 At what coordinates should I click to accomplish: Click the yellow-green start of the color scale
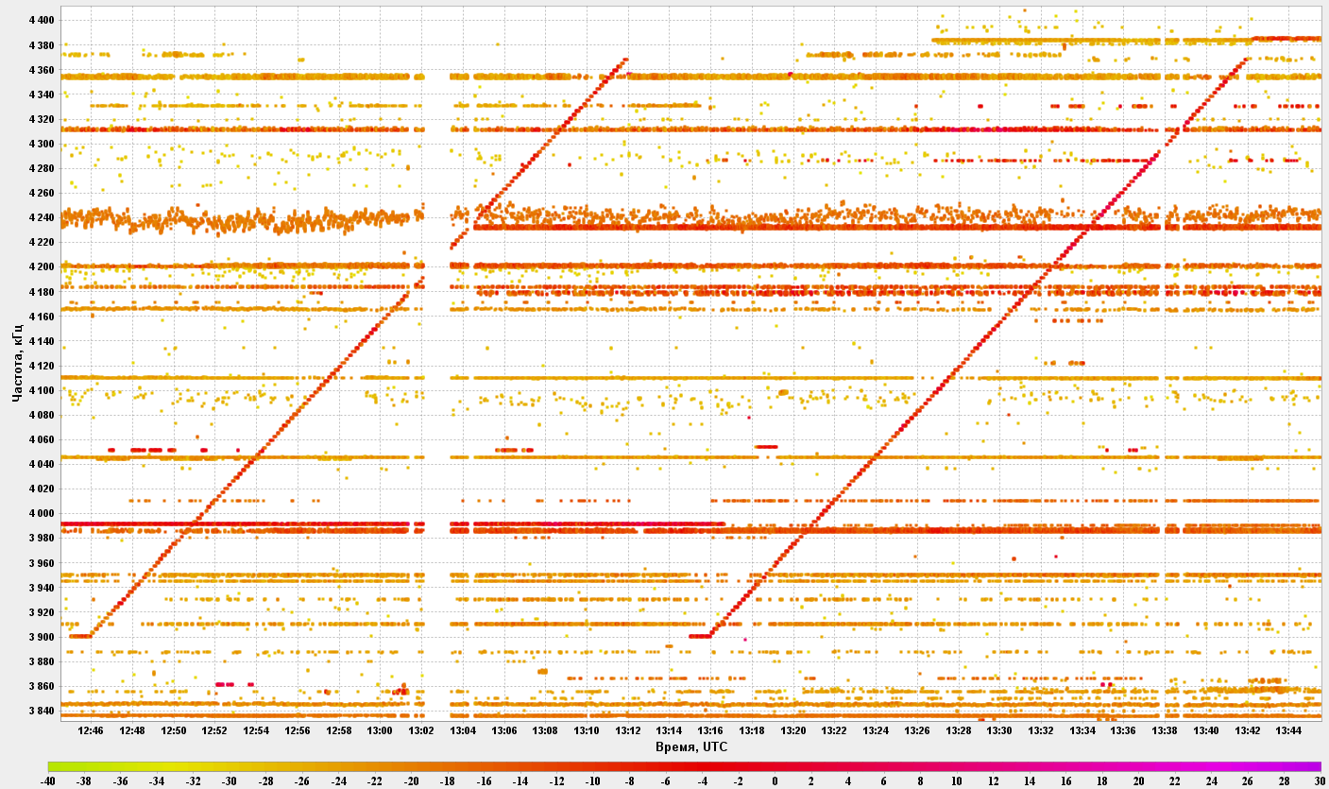pyautogui.click(x=55, y=766)
